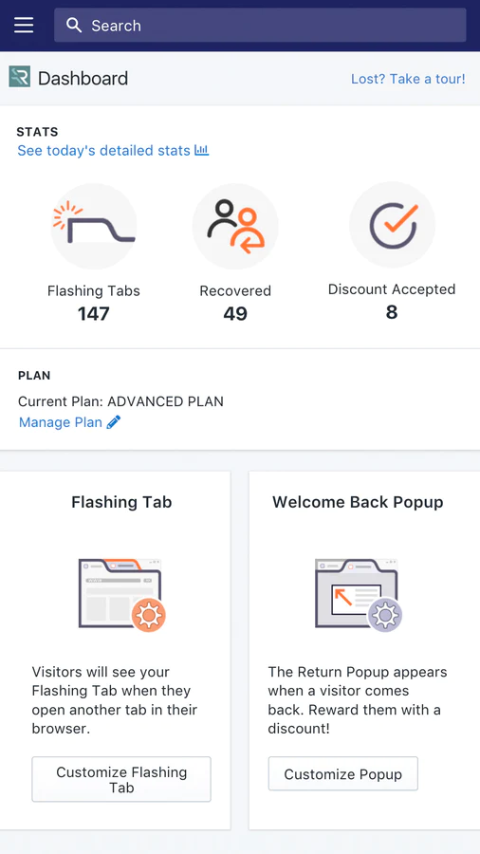Select the Recovered count 49

(235, 314)
